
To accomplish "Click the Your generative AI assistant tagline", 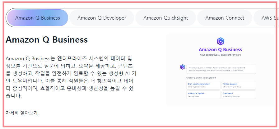I will click(220, 55).
